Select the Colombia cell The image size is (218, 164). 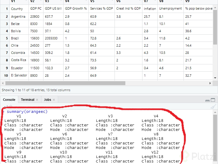pyautogui.click(x=19, y=53)
